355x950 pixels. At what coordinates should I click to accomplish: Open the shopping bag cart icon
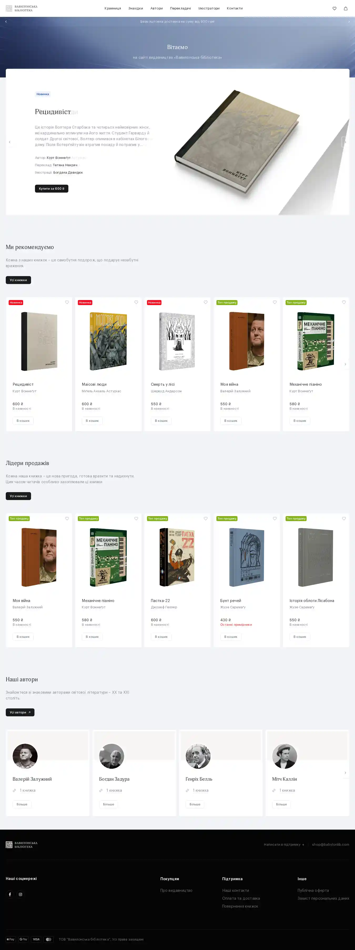point(346,8)
